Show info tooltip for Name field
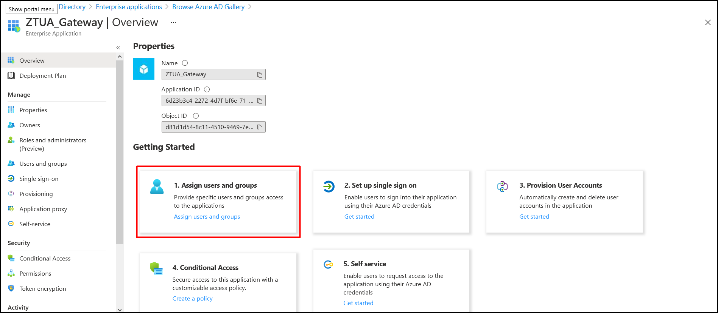The width and height of the screenshot is (718, 313). (x=185, y=63)
